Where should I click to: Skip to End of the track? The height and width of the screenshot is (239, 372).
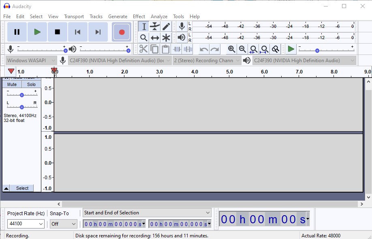(x=98, y=32)
